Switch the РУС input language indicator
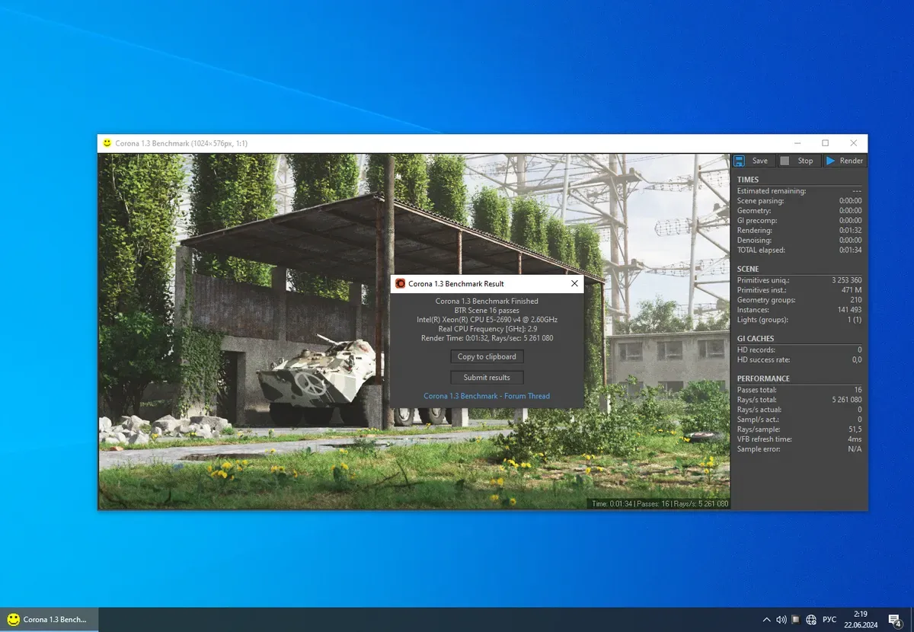The image size is (914, 632). [x=829, y=620]
